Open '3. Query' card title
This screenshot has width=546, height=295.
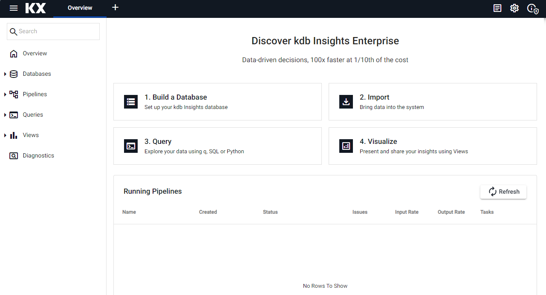coord(158,141)
